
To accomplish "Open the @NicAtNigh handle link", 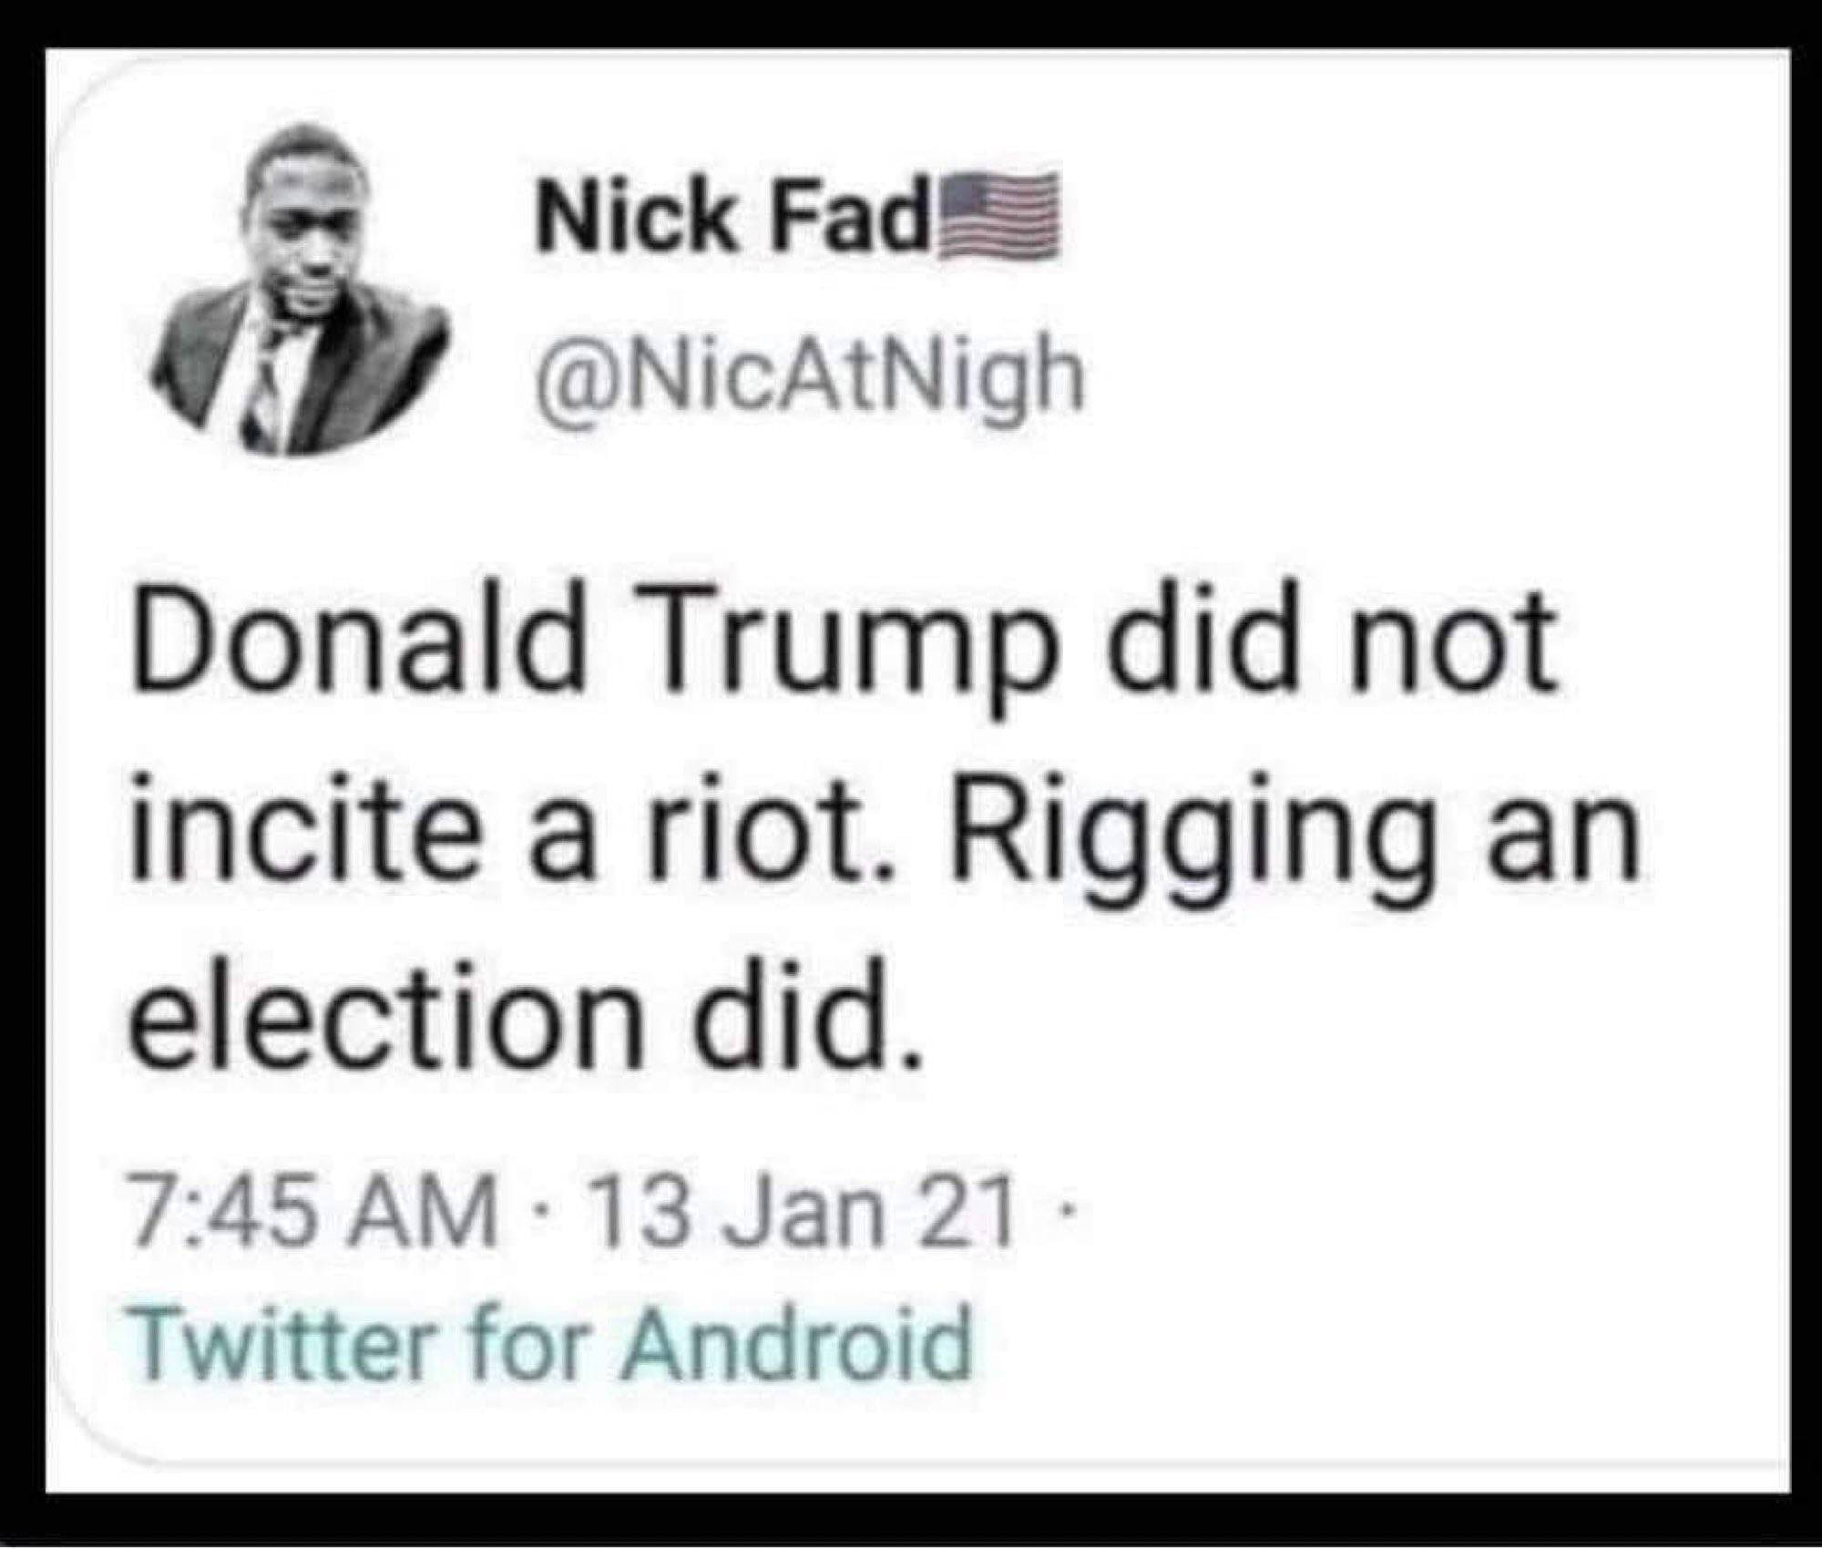I will [811, 374].
